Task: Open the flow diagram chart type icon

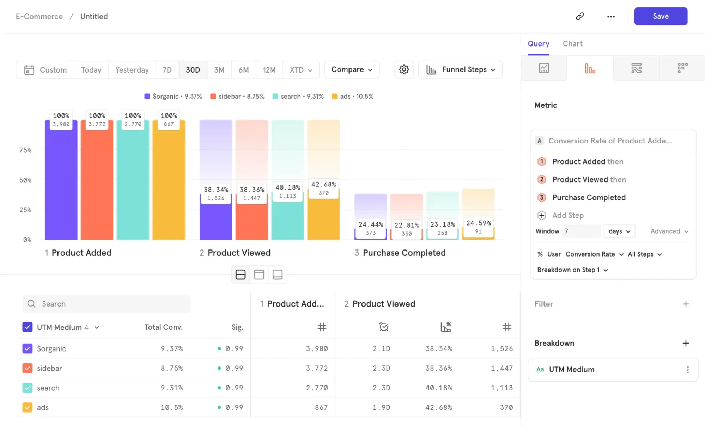Action: 636,68
